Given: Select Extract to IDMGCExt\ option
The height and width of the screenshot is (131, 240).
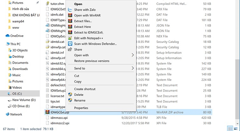Looking at the screenshot, I should pyautogui.click(x=89, y=32).
